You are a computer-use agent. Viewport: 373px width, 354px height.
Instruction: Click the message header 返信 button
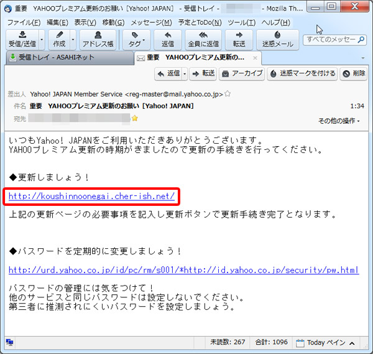click(168, 73)
